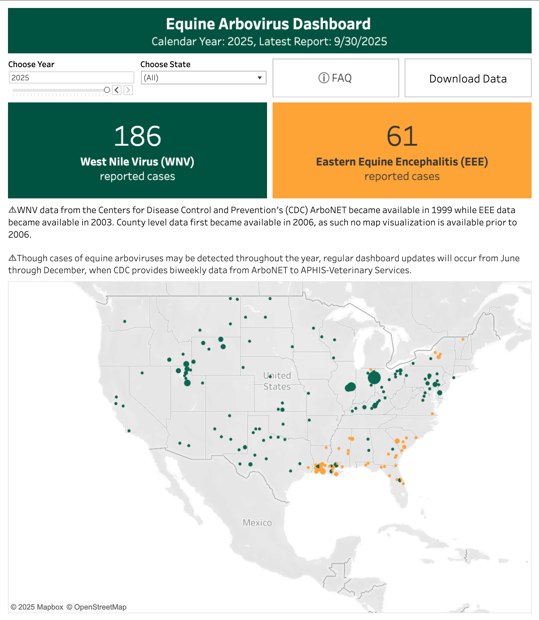Open the OpenStreetMap attribution link
Screen dimensions: 539x620
click(x=97, y=607)
